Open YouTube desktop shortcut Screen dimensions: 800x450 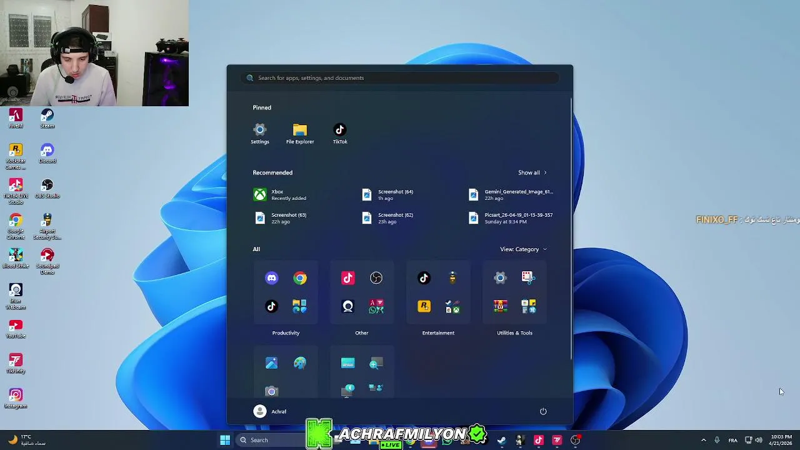16,329
